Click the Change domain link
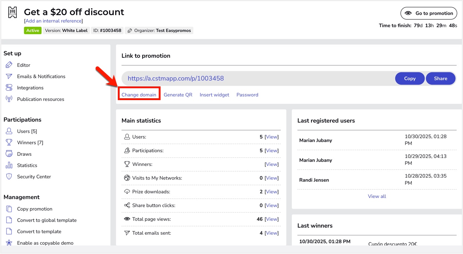 (x=139, y=95)
